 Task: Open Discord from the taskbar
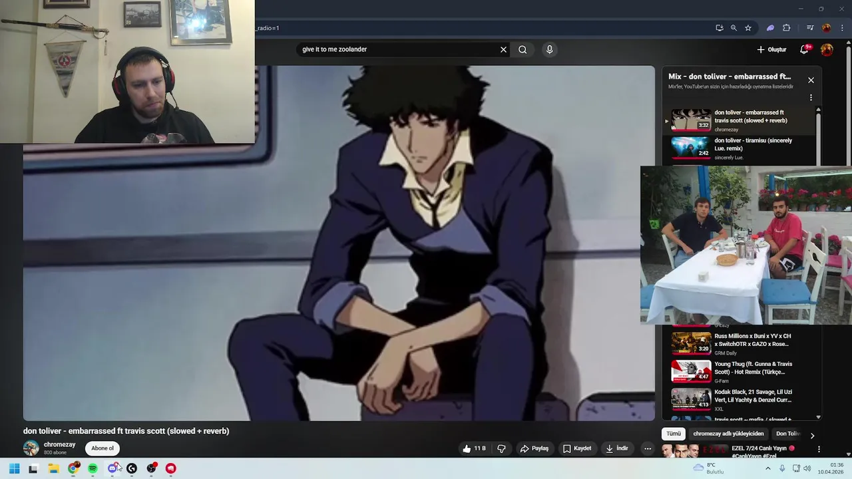pyautogui.click(x=112, y=468)
